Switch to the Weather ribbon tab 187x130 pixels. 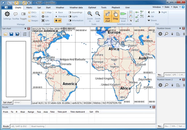[x=60, y=8]
